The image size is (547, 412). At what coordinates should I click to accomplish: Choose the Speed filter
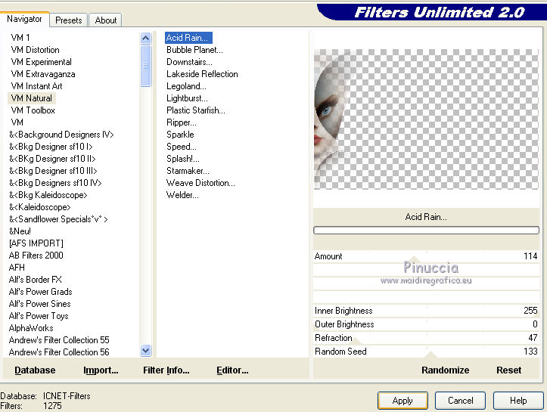click(x=182, y=147)
